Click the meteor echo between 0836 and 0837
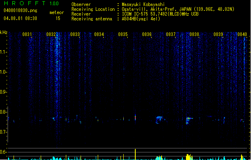 pyautogui.click(x=160, y=120)
